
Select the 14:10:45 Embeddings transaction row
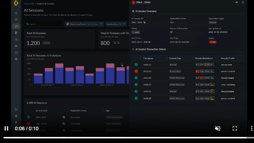tap(188, 71)
